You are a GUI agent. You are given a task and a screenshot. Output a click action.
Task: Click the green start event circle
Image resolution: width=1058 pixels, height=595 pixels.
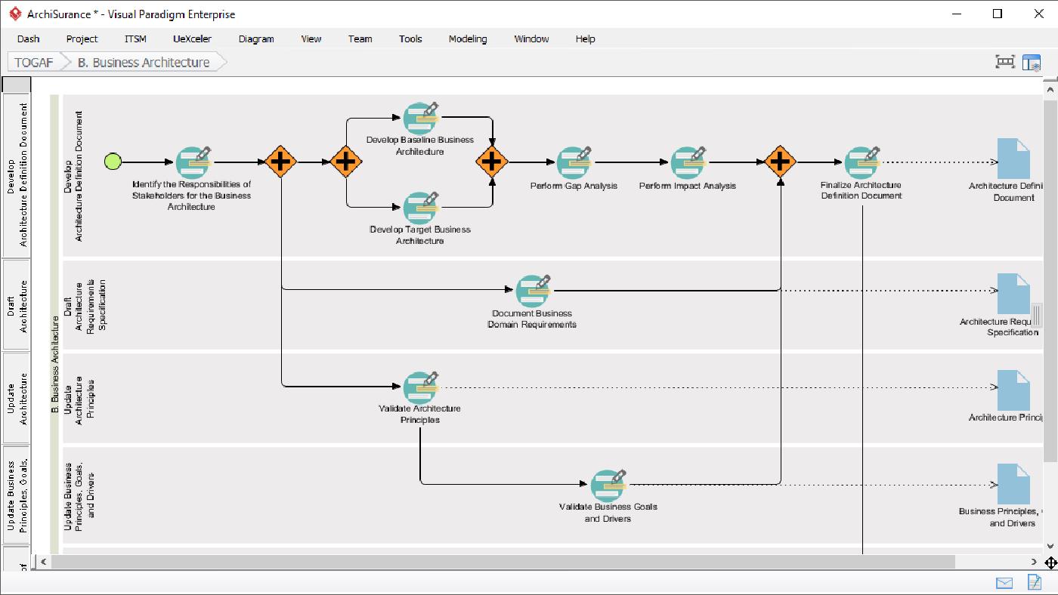coord(112,161)
